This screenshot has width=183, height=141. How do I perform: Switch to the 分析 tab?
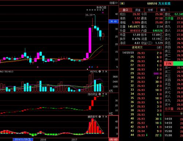click(150, 10)
